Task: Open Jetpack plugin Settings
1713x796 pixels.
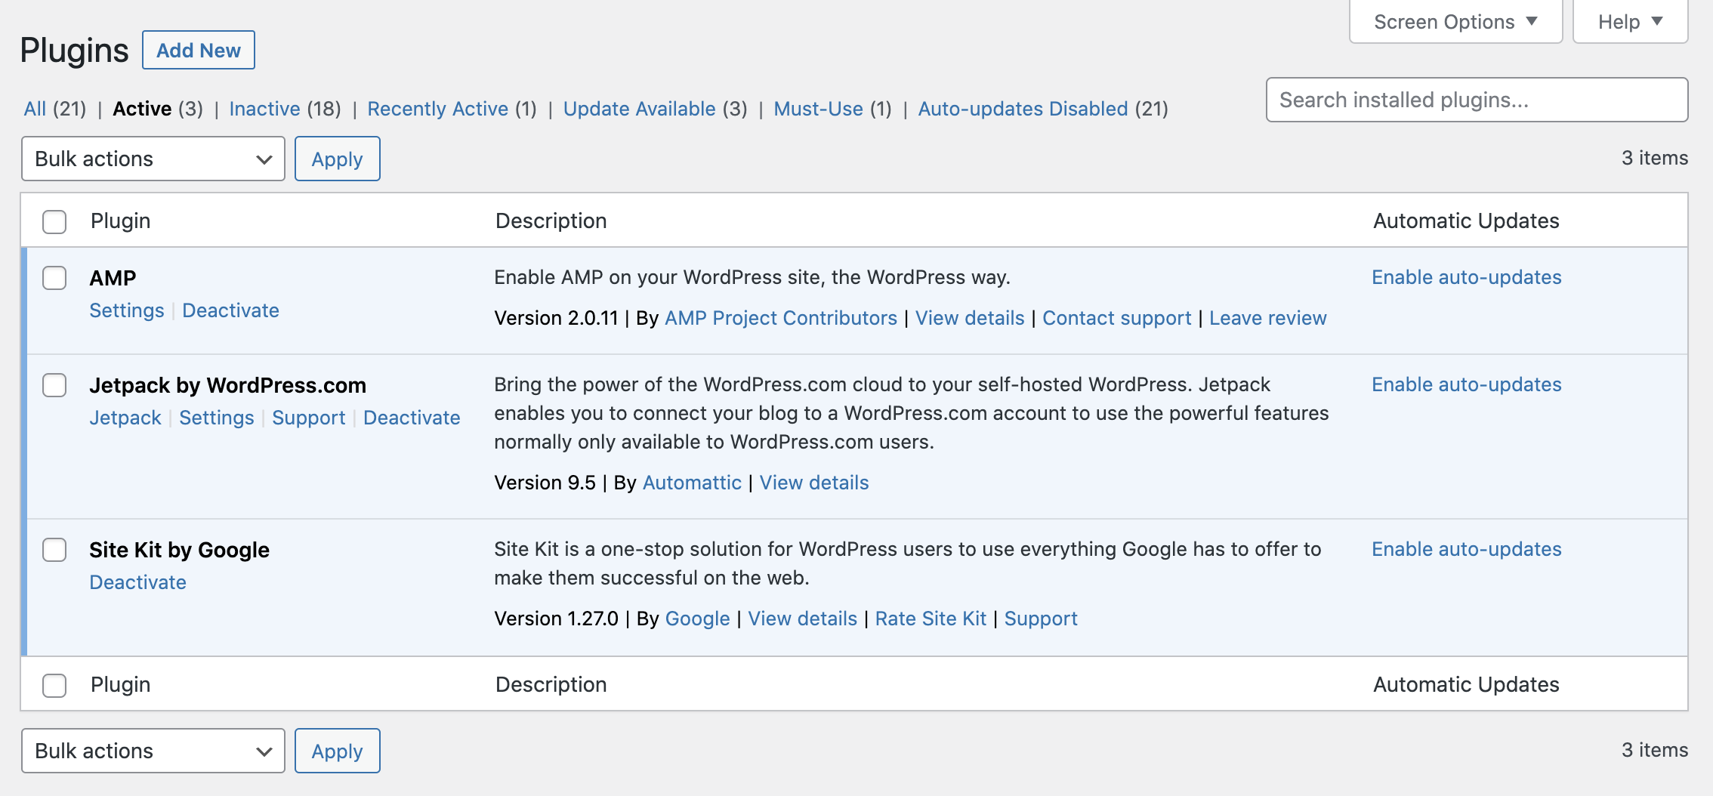Action: (x=217, y=418)
